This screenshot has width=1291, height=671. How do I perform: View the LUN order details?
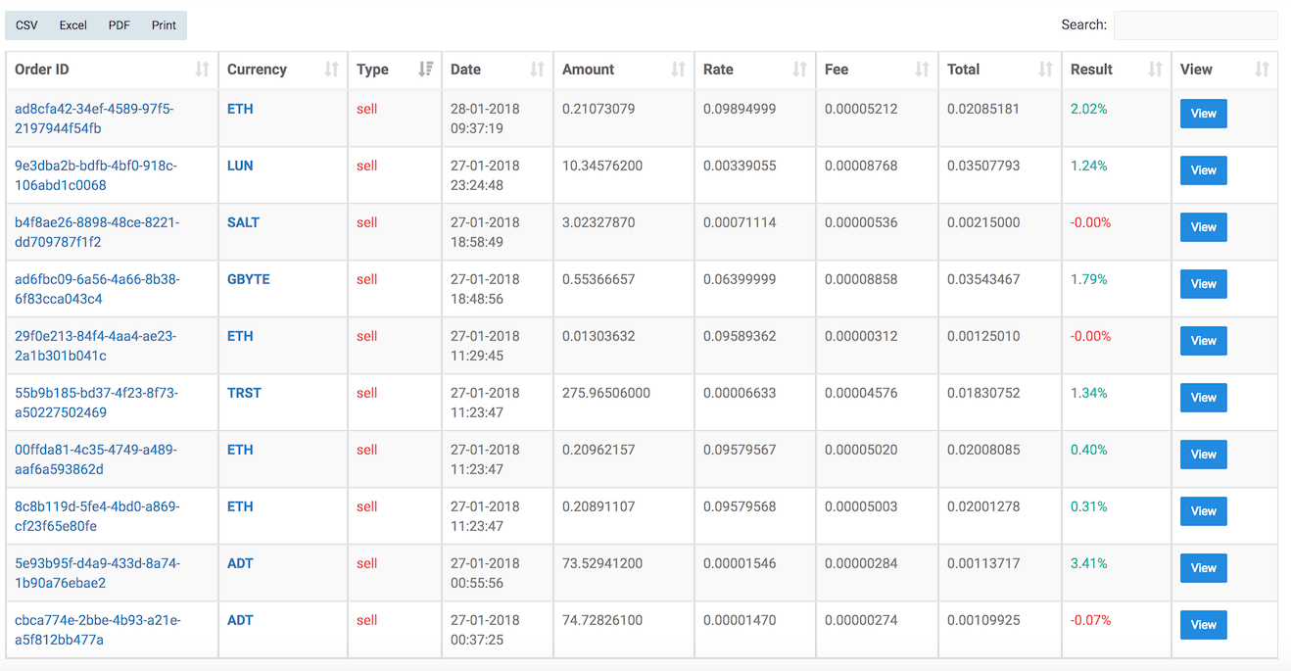pos(1204,170)
